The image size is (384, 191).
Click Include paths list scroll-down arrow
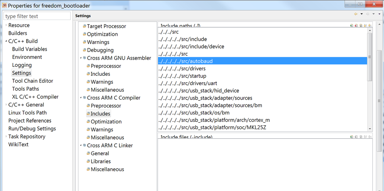(370, 128)
